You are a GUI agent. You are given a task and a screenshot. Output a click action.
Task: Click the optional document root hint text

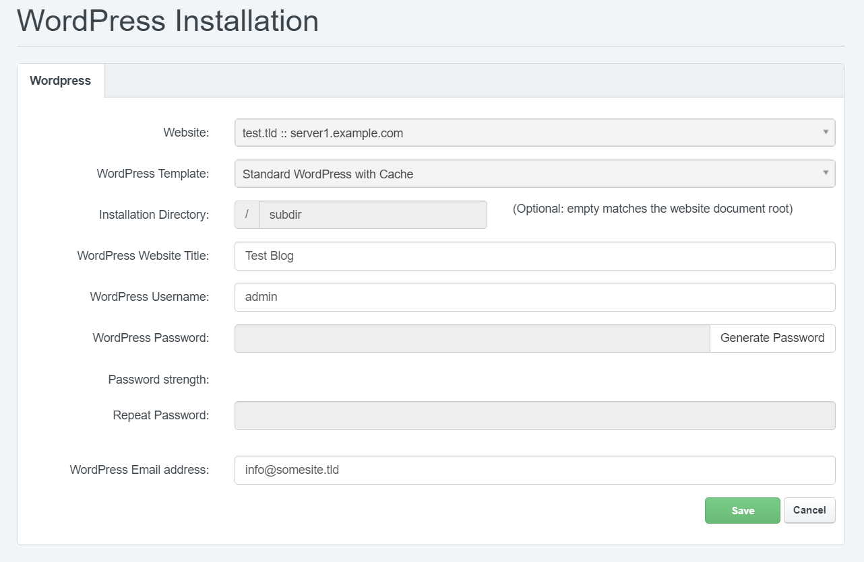[652, 209]
